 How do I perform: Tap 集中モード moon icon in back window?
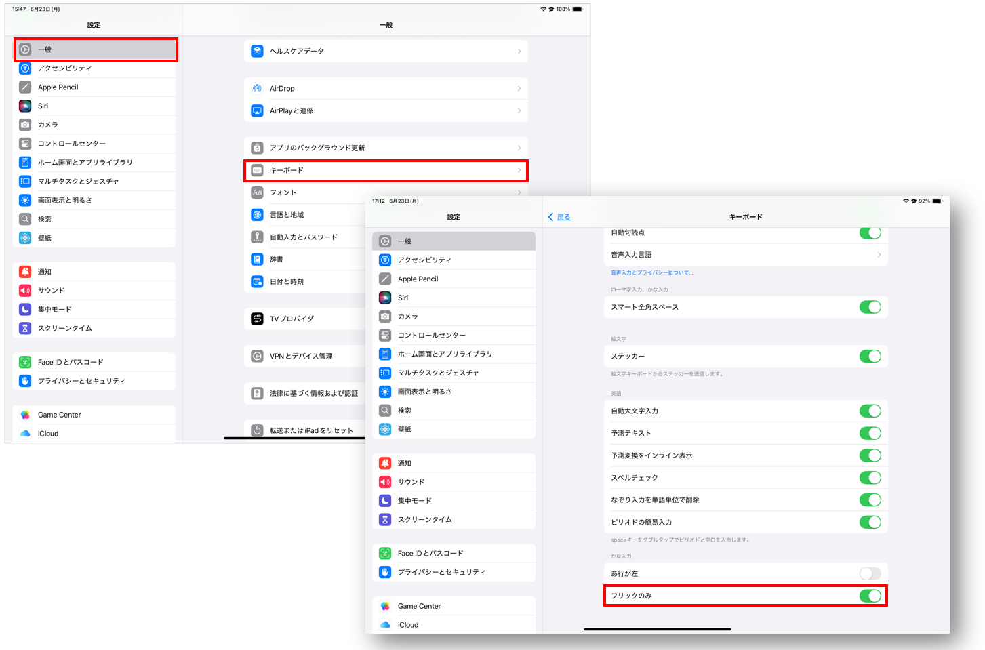[x=25, y=309]
